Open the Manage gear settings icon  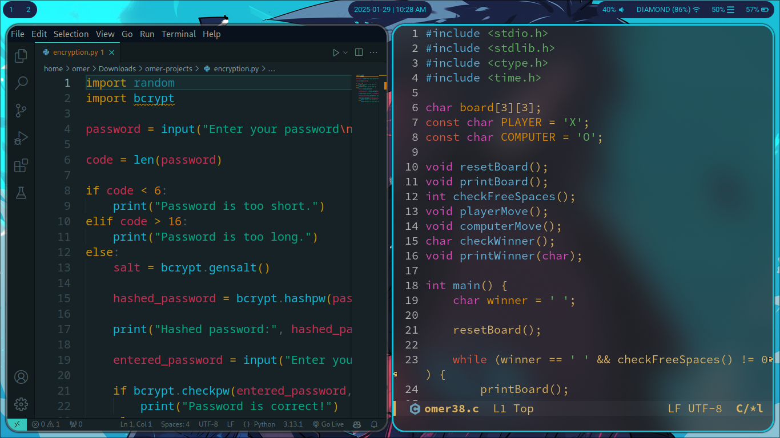coord(21,404)
